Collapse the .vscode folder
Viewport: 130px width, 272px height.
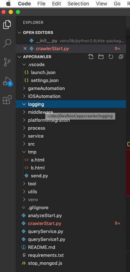[x=24, y=65]
